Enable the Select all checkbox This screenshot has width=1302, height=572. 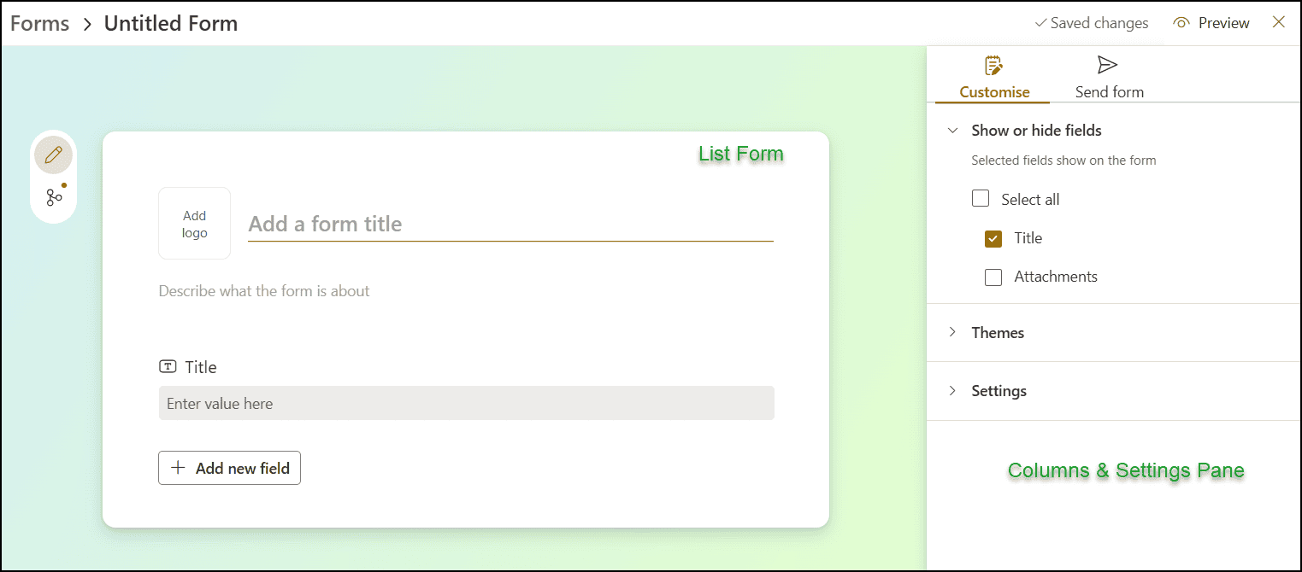[980, 198]
